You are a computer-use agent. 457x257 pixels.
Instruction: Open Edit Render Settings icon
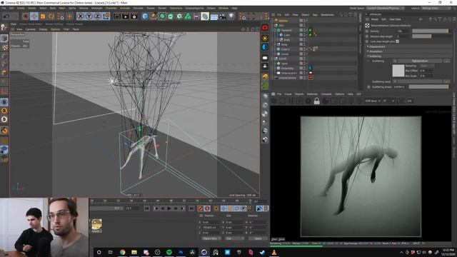coord(134,16)
